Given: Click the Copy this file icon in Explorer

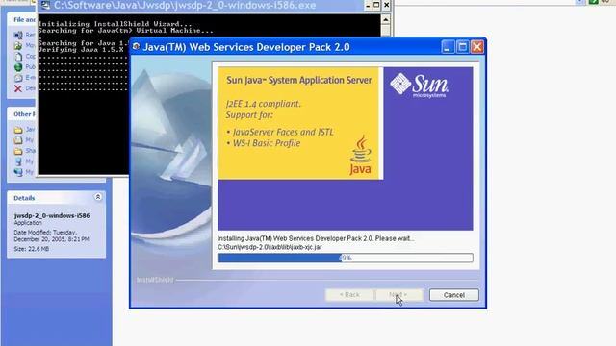Looking at the screenshot, I should pyautogui.click(x=18, y=57).
